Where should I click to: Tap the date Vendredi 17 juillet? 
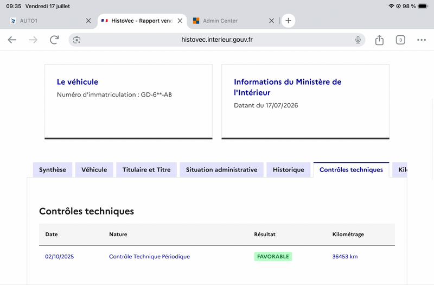pos(48,6)
